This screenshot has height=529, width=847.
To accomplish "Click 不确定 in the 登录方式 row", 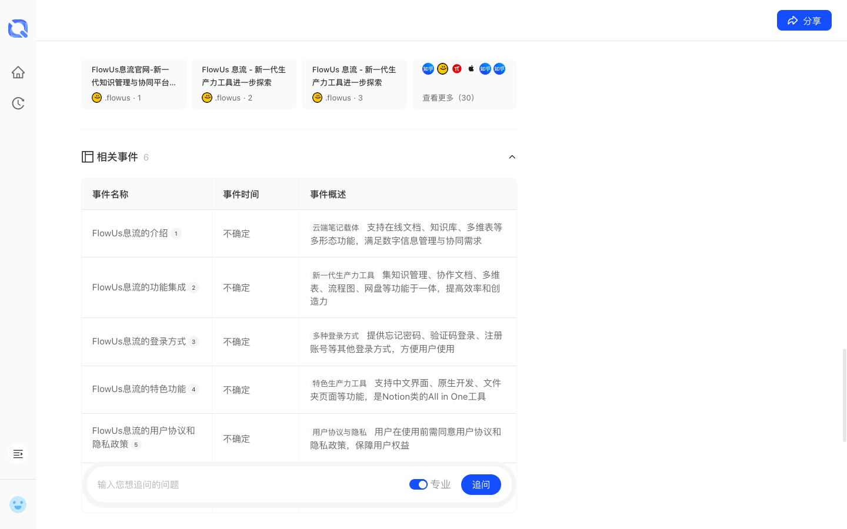I will click(x=236, y=342).
